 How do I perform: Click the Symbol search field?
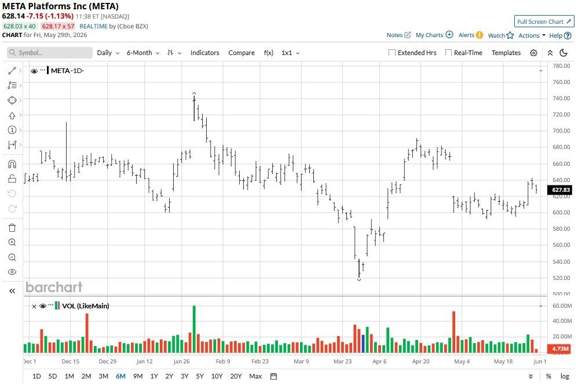click(x=49, y=53)
